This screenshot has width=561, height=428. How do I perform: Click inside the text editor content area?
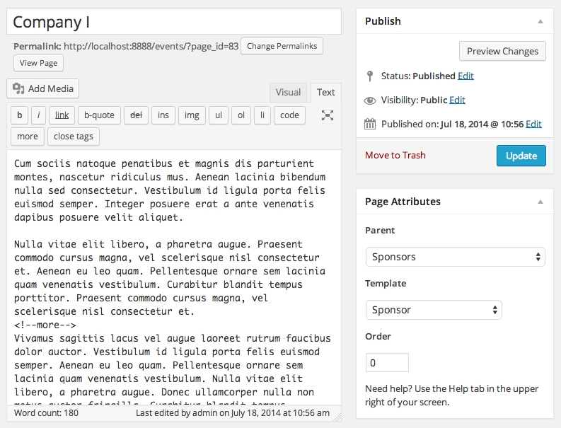(x=174, y=277)
